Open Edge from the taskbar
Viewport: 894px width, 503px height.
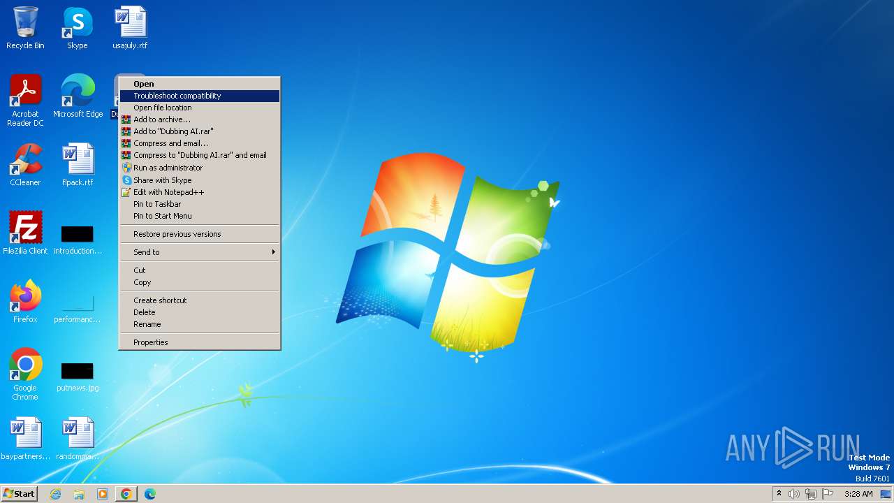[149, 494]
